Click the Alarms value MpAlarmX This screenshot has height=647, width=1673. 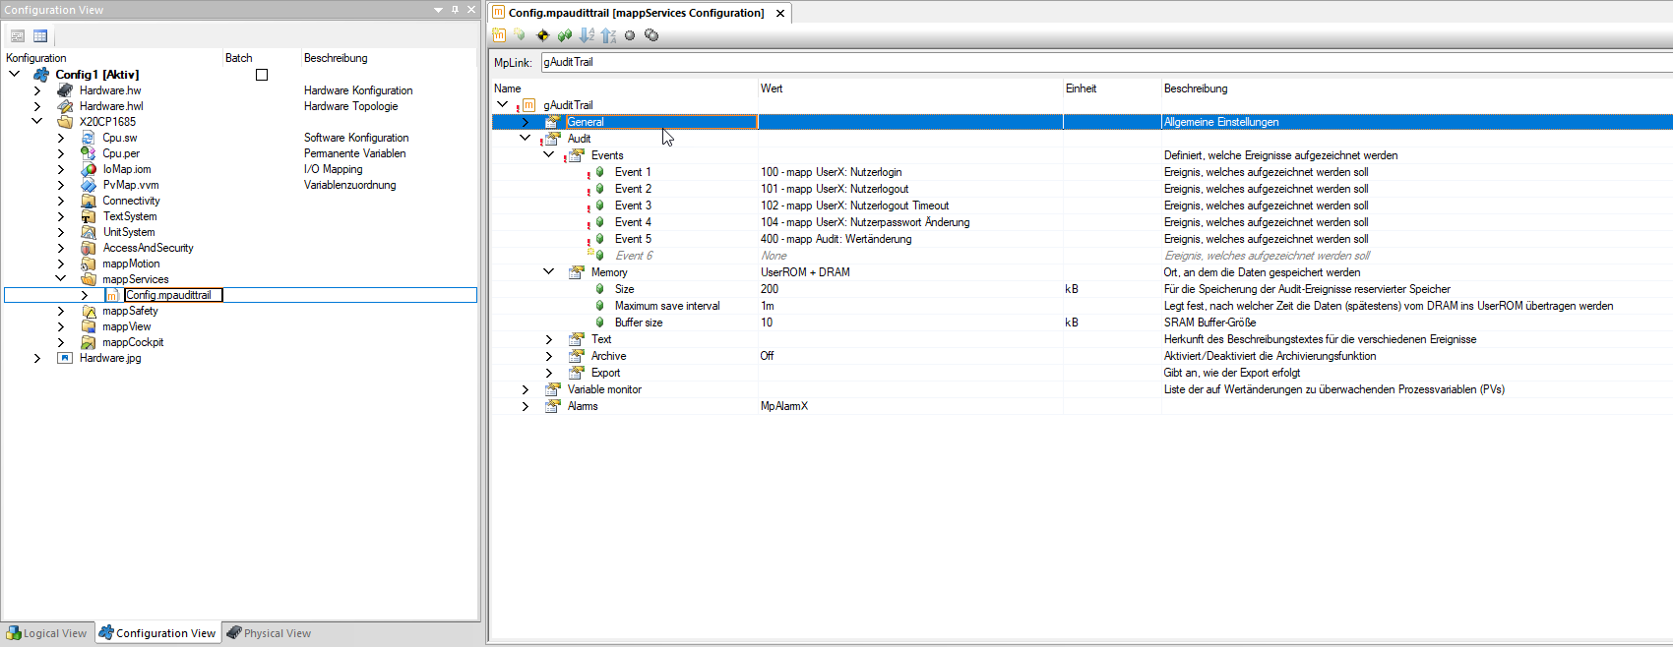[784, 406]
